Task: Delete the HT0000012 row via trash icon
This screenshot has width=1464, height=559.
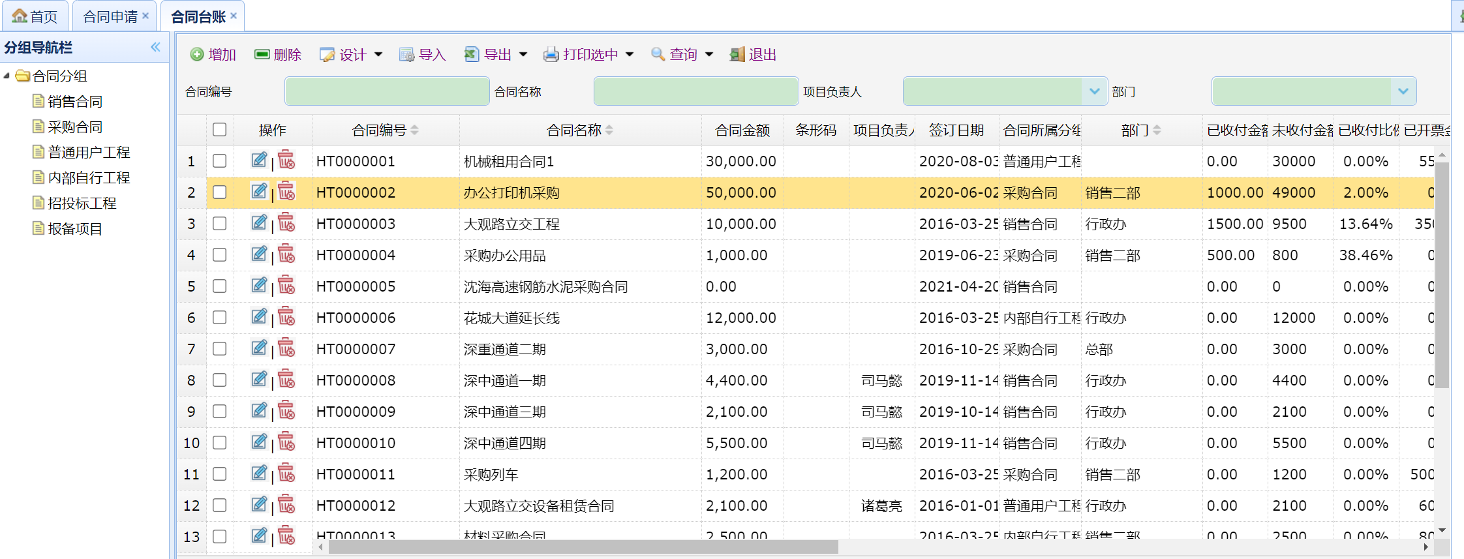Action: point(286,504)
